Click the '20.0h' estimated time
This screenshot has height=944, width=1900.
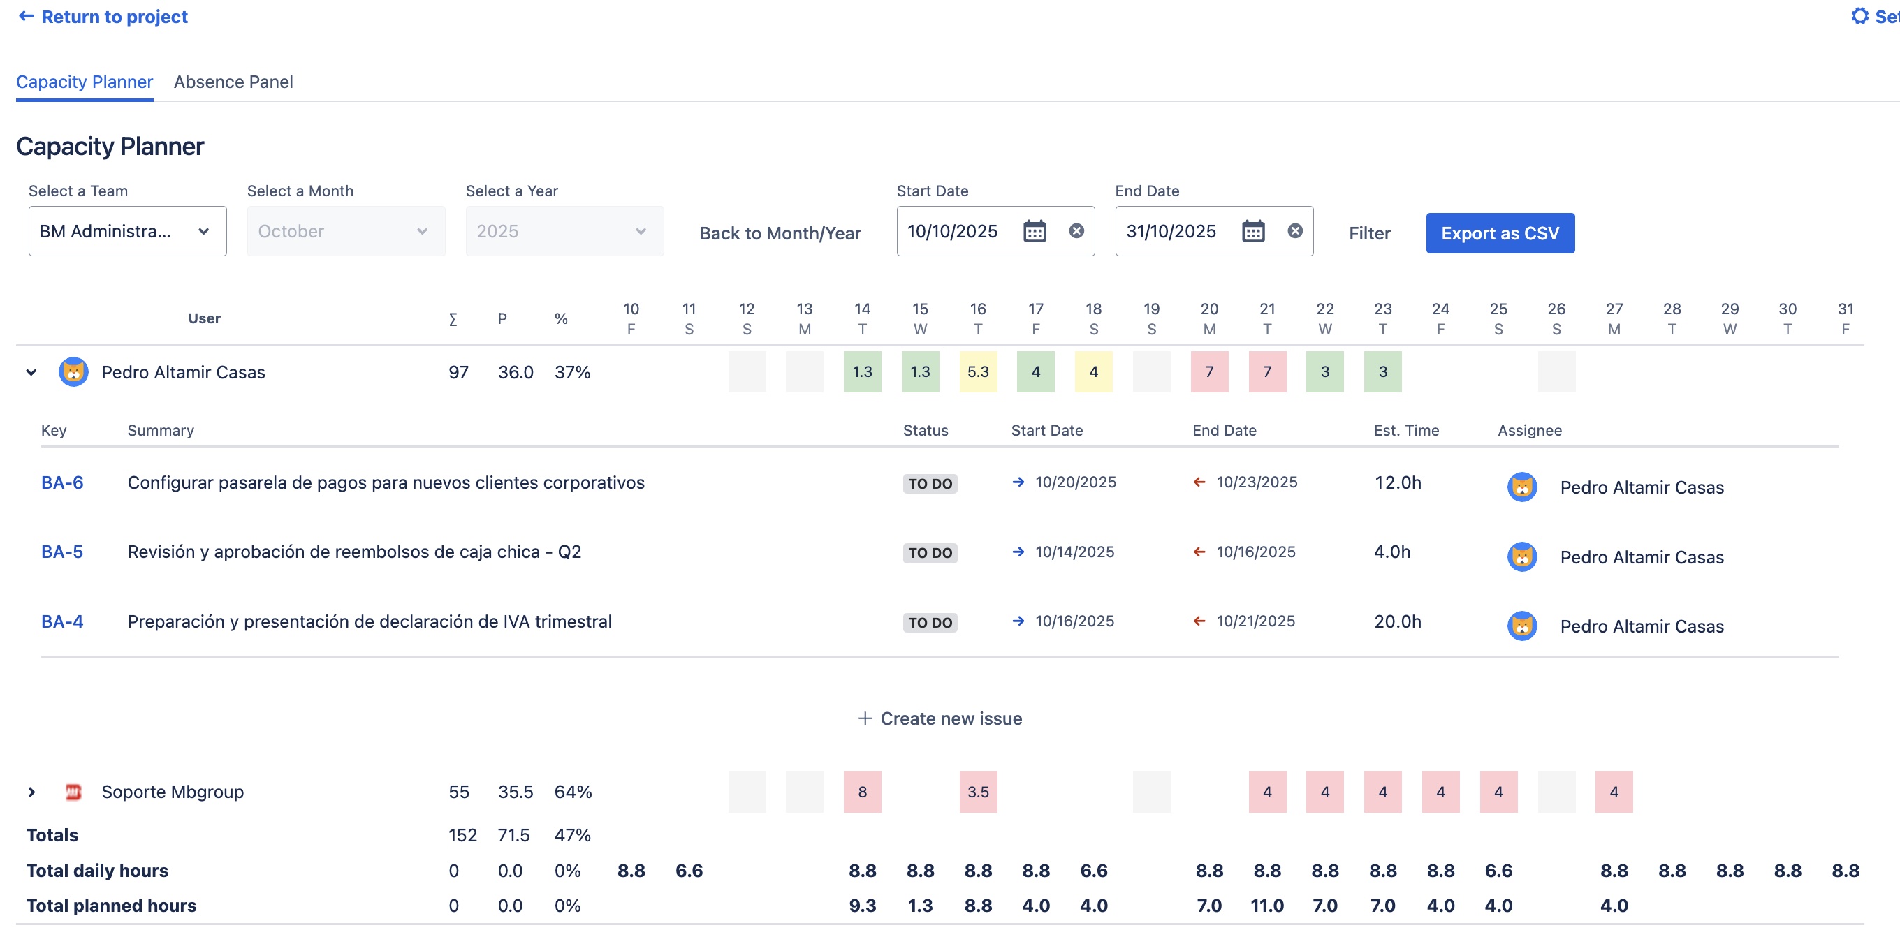pyautogui.click(x=1398, y=621)
